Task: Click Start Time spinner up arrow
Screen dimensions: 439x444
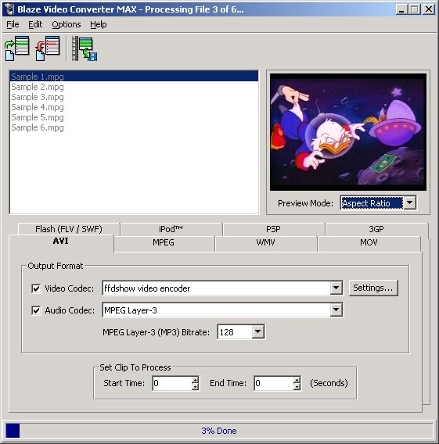Action: pos(195,380)
